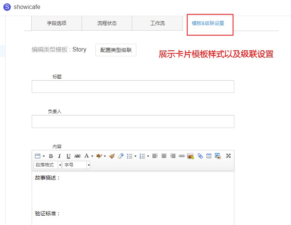Center align the text
The width and height of the screenshot is (291, 225).
(x=164, y=156)
